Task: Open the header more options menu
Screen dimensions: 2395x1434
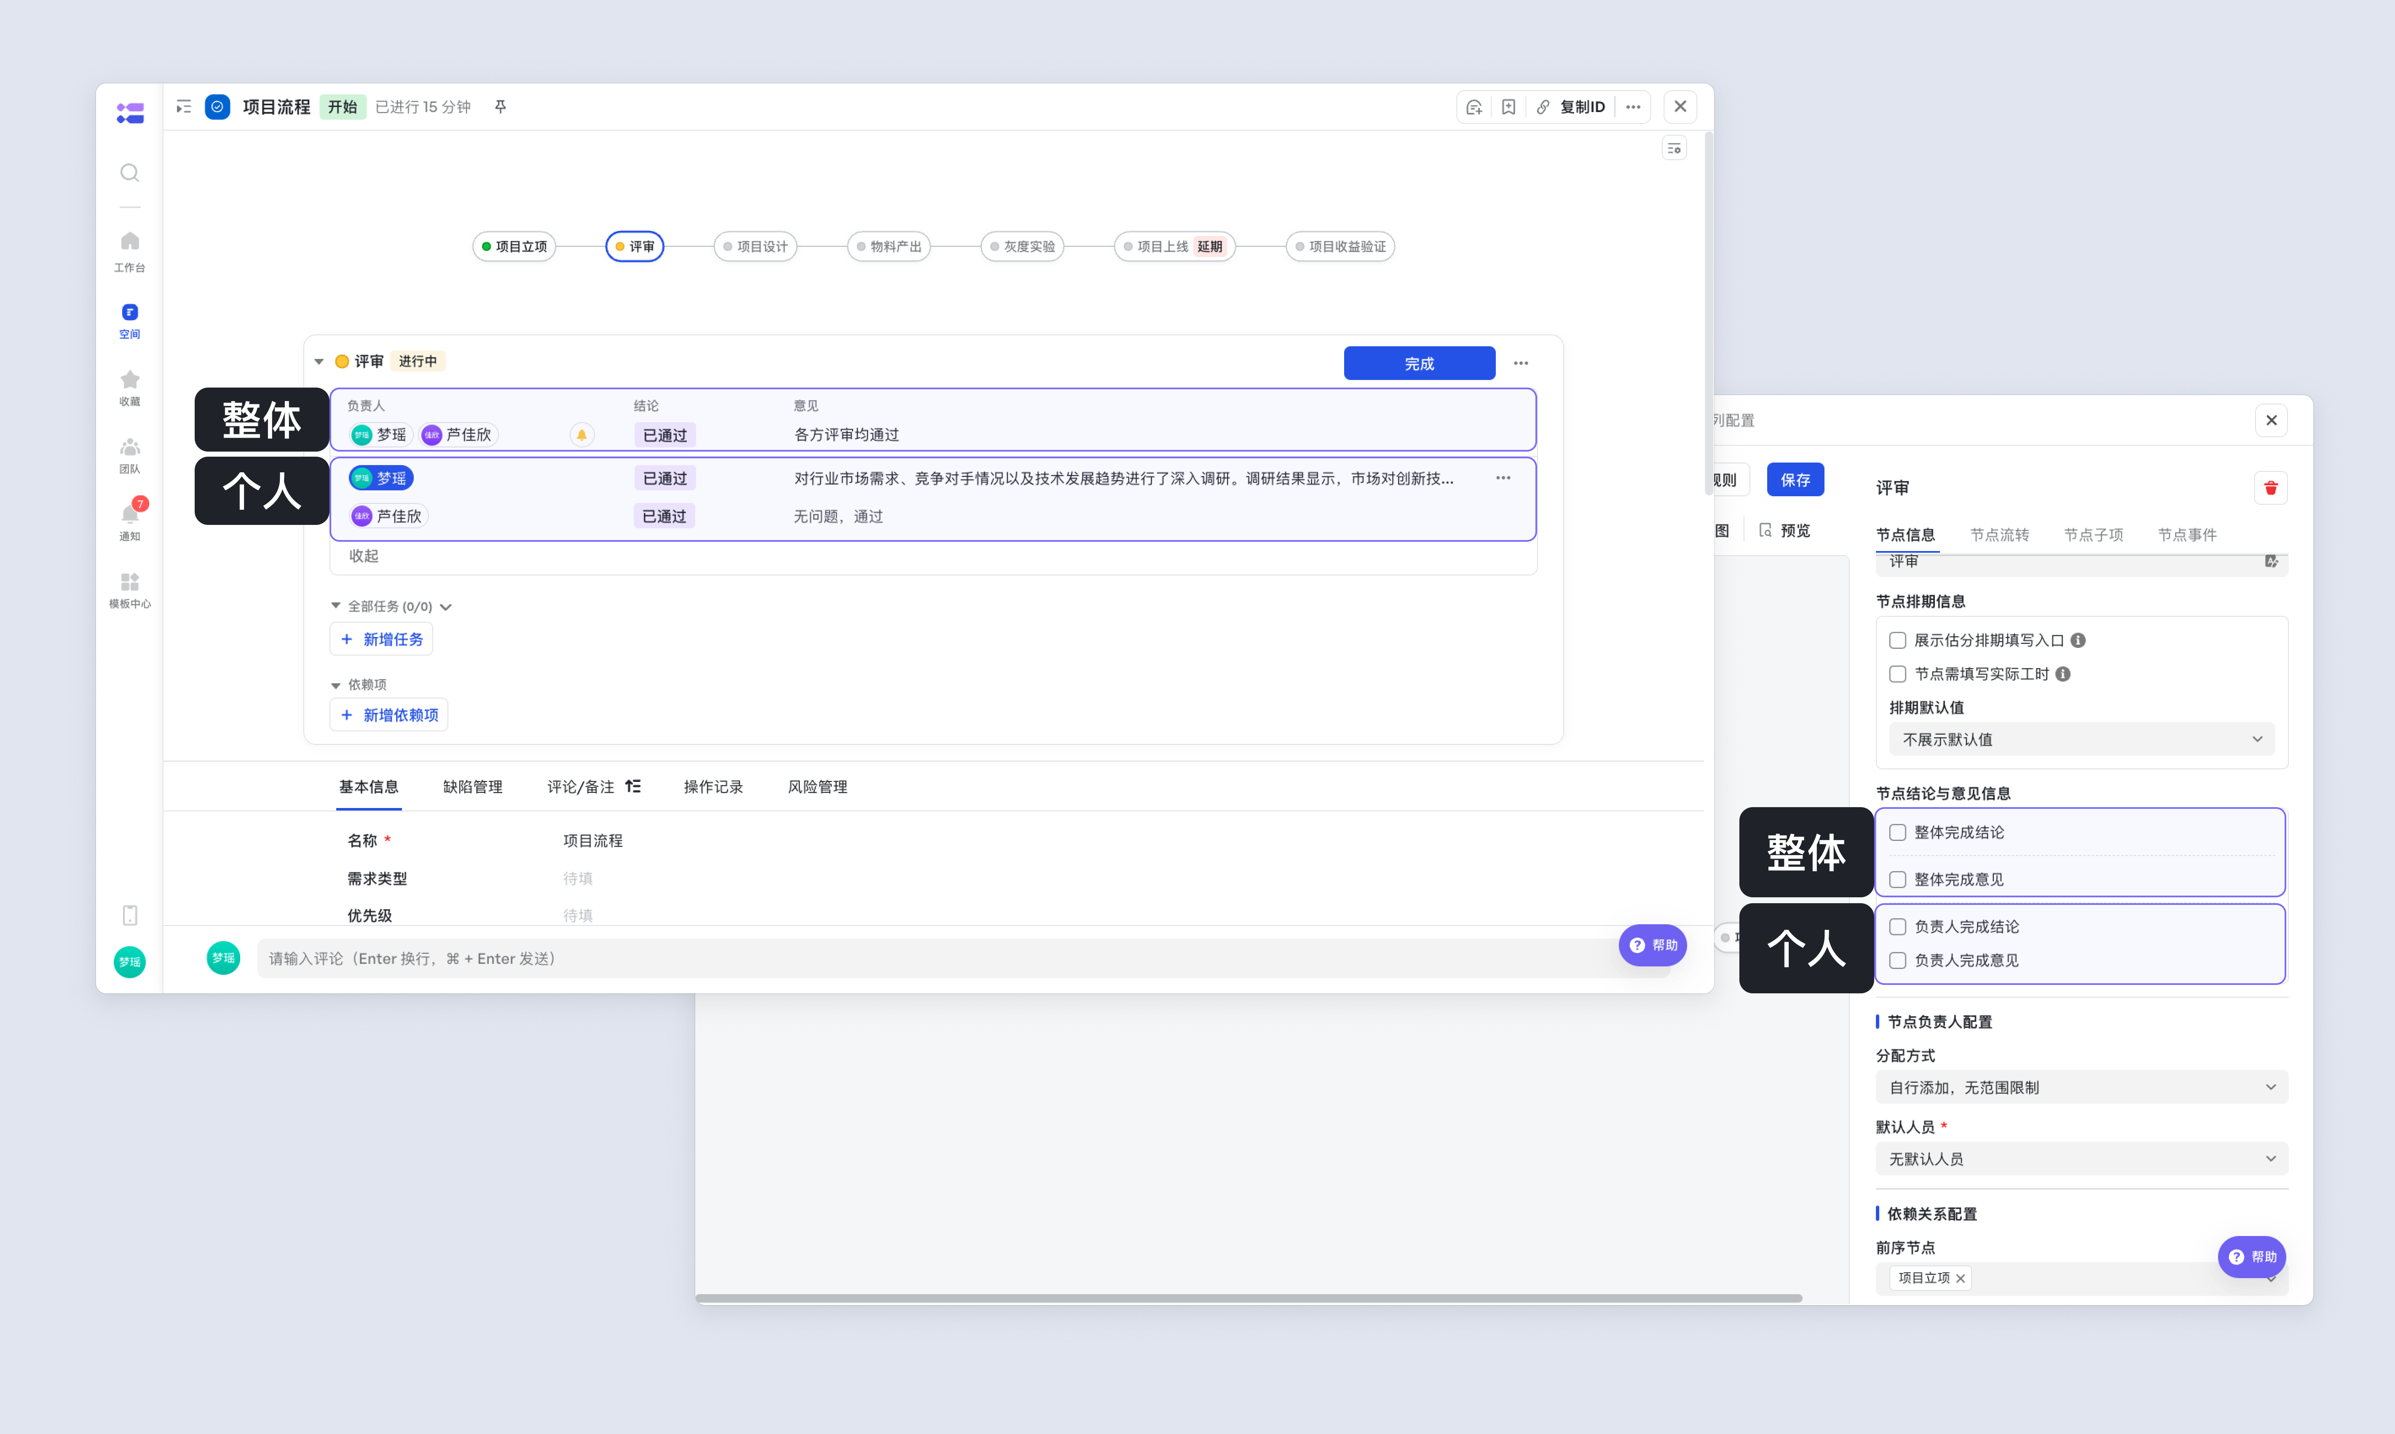Action: click(x=1633, y=107)
